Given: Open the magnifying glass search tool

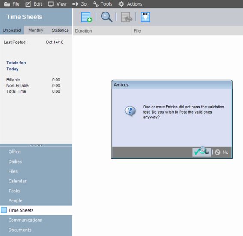Looking at the screenshot, I should tap(106, 17).
